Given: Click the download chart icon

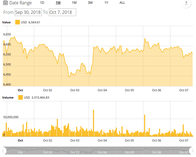Looking at the screenshot, I should point(186,3).
